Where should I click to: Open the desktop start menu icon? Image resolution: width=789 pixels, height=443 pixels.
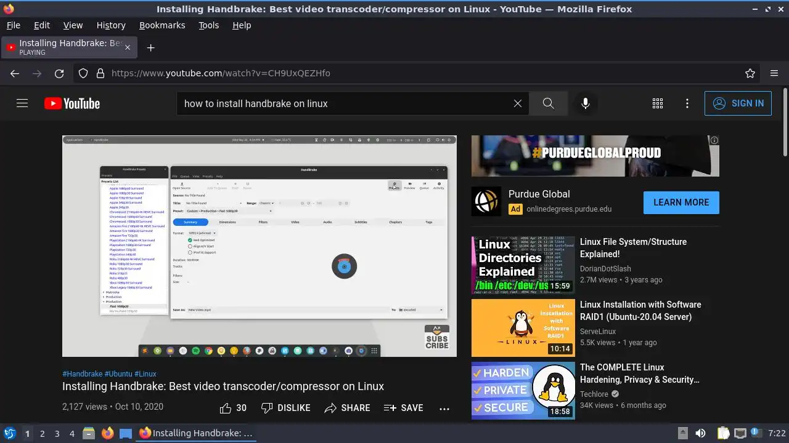tap(9, 433)
